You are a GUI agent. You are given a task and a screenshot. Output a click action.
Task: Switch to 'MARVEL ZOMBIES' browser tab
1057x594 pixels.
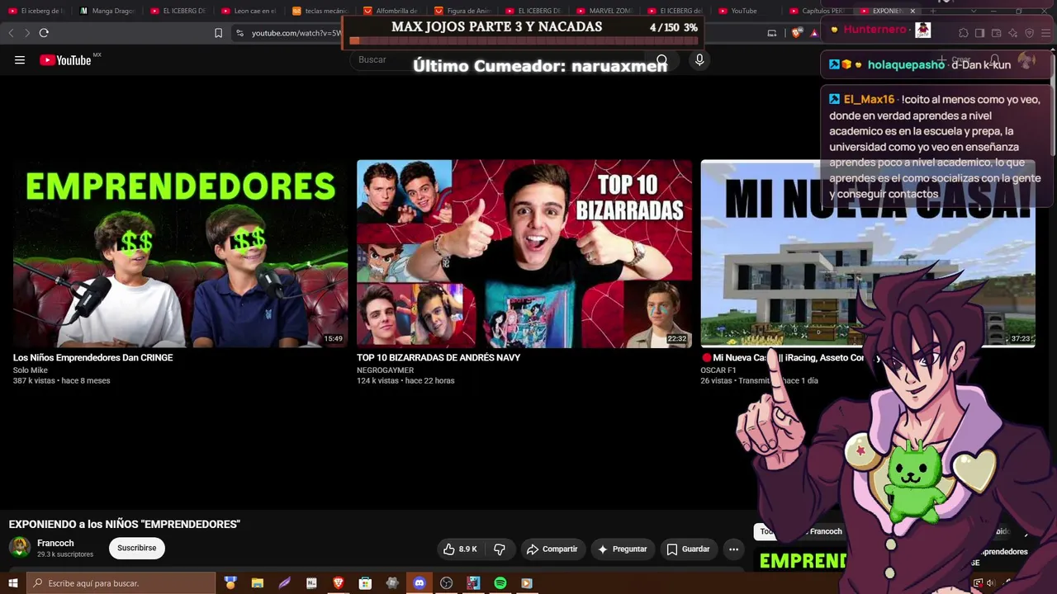[604, 11]
